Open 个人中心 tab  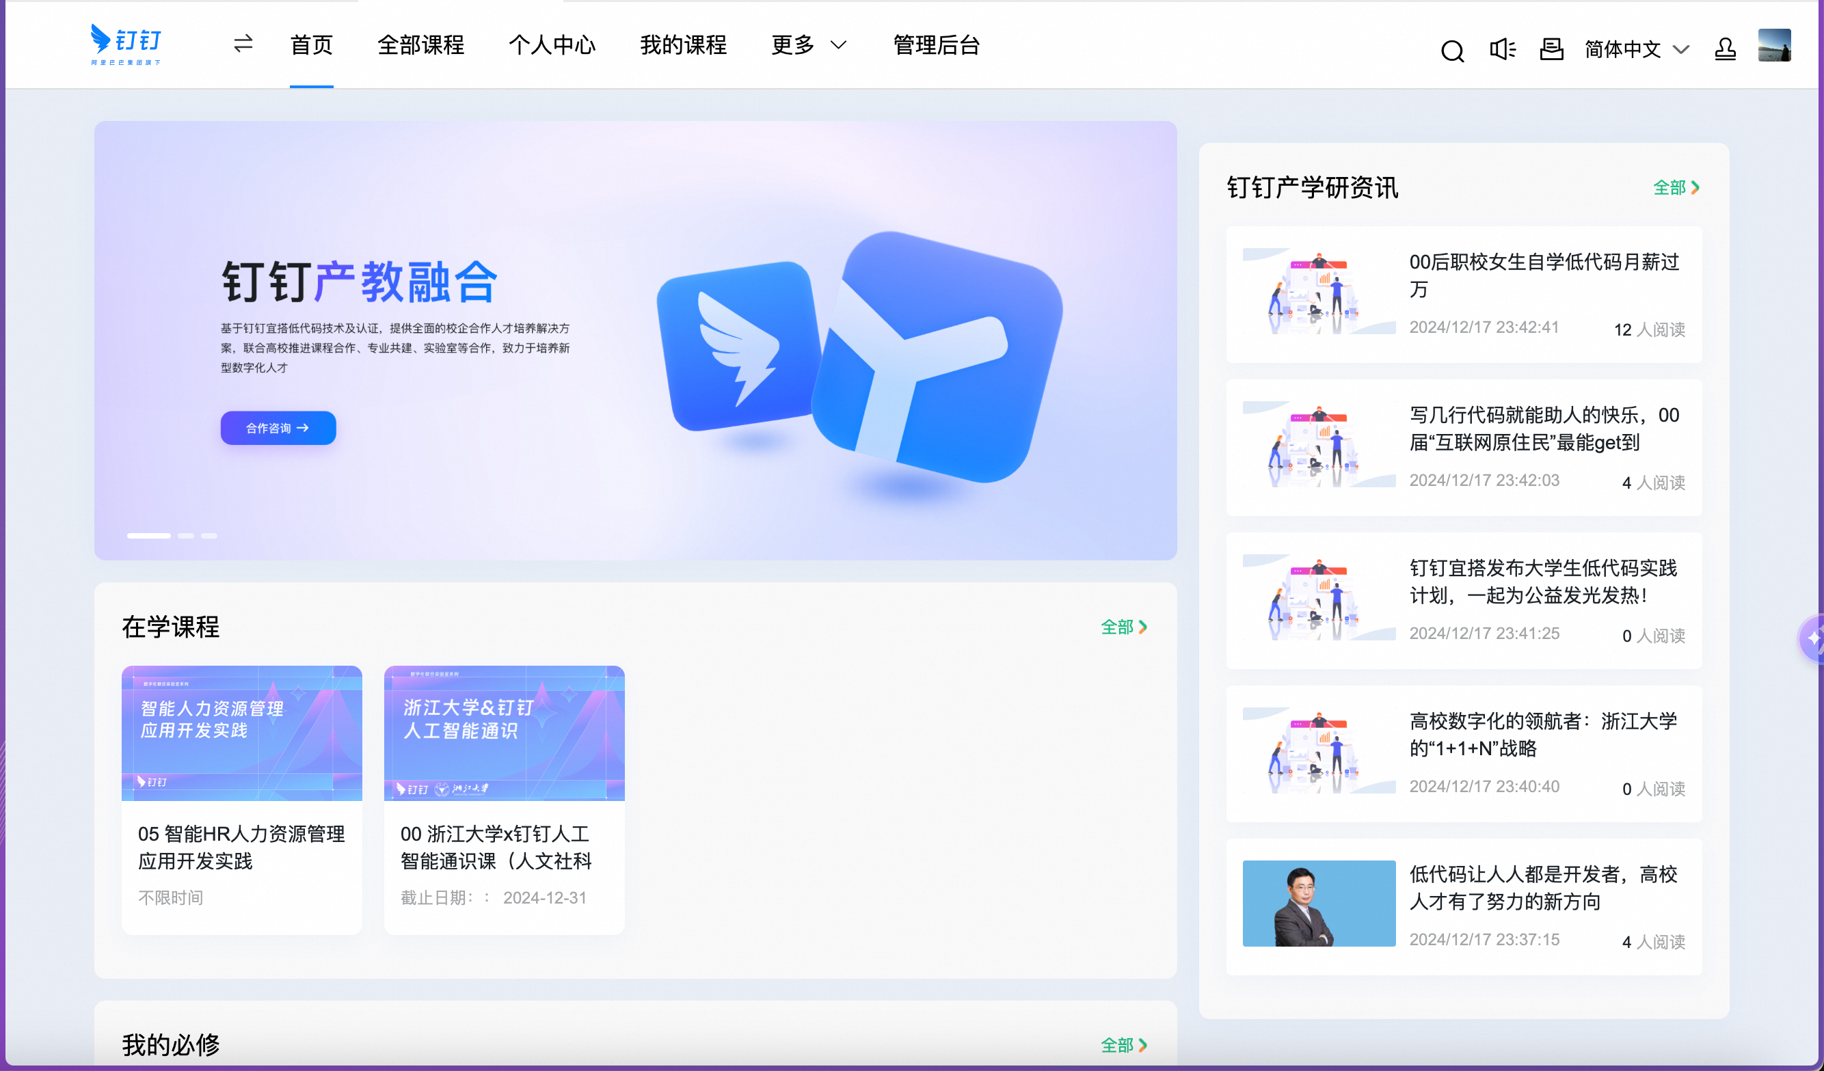coord(552,45)
